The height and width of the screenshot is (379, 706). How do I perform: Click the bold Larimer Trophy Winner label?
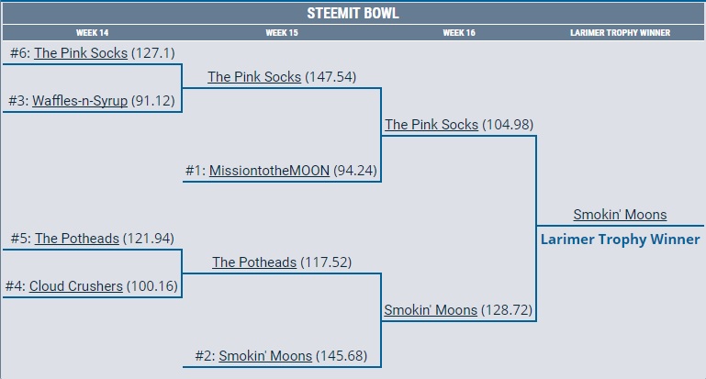click(x=620, y=240)
